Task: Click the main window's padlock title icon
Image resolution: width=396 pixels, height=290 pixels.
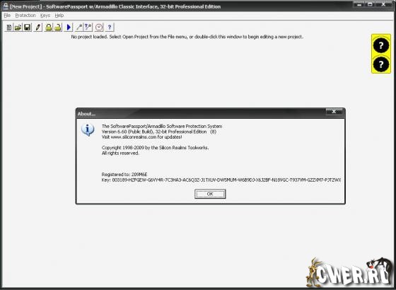Action: pyautogui.click(x=6, y=6)
